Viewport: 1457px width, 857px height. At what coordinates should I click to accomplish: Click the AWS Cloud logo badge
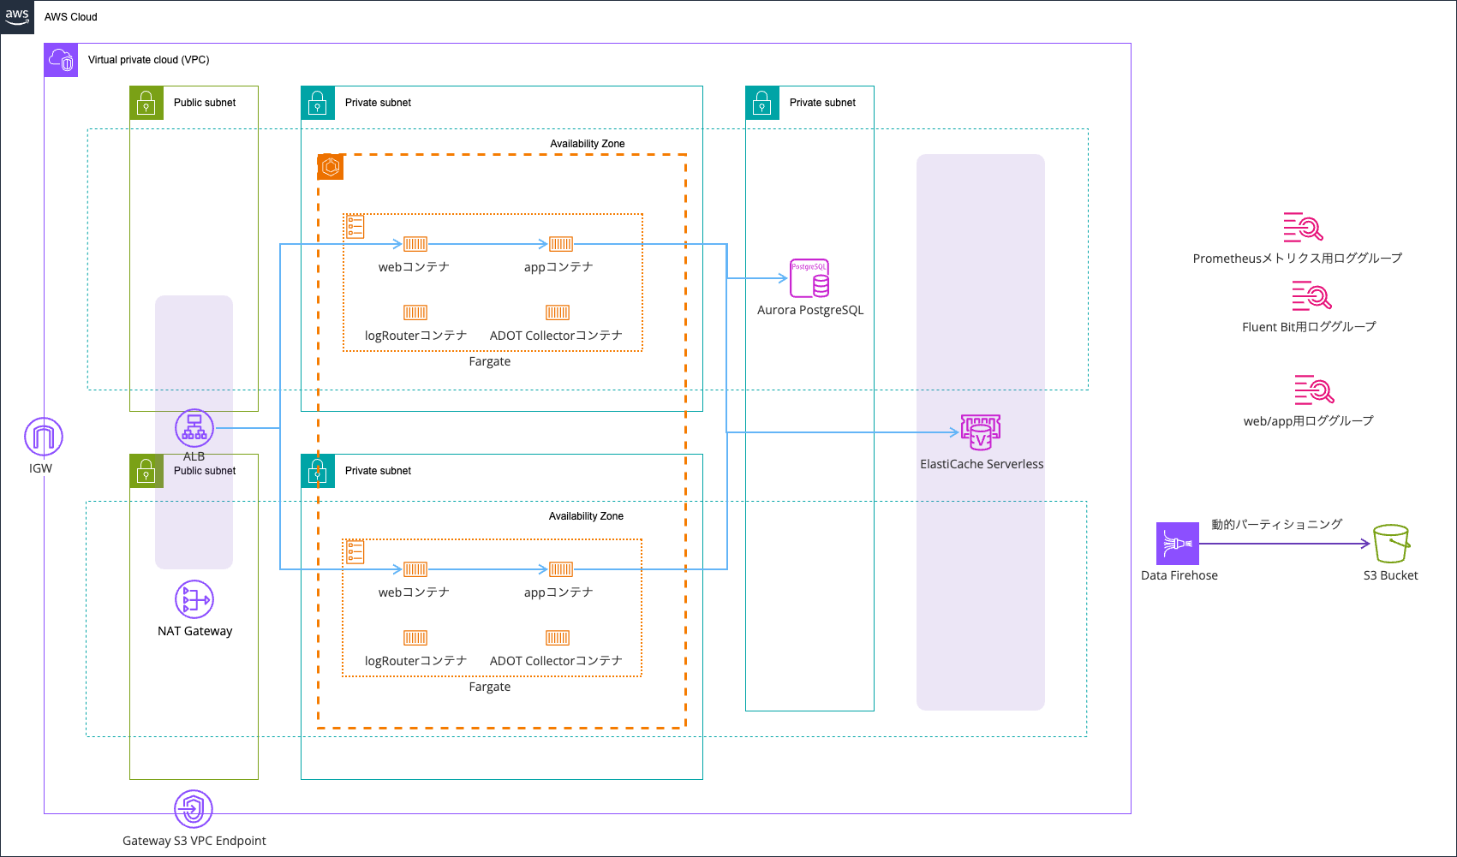point(16,16)
